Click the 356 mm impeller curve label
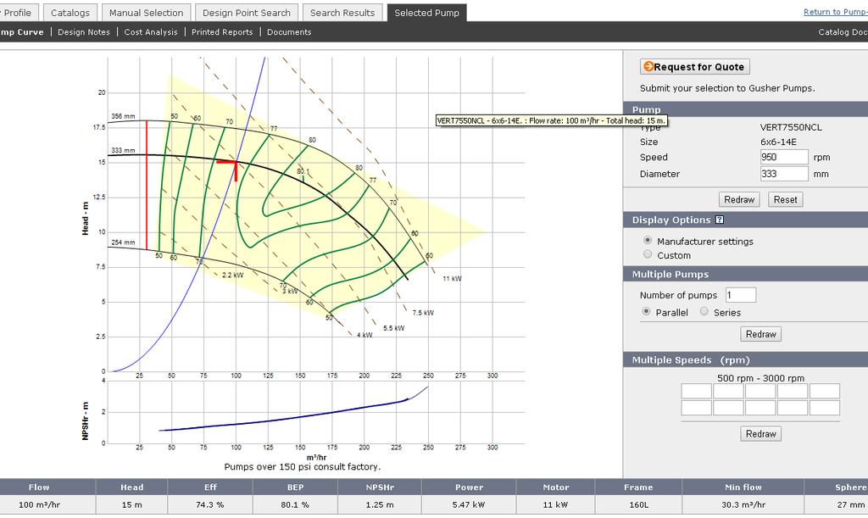 (123, 116)
